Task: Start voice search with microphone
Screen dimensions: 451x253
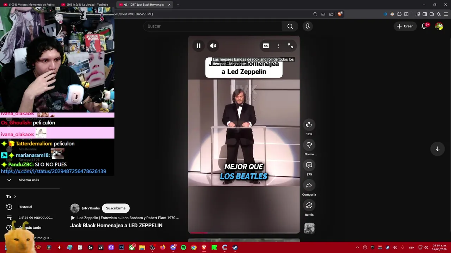Action: (308, 26)
